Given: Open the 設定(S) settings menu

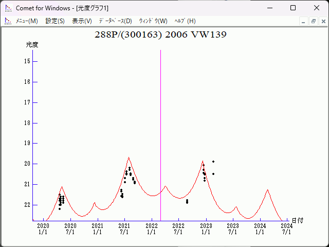Looking at the screenshot, I should click(55, 21).
